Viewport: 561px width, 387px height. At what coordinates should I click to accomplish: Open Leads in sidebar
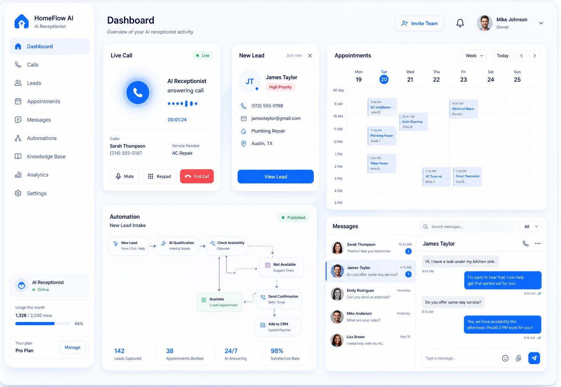[x=49, y=83]
